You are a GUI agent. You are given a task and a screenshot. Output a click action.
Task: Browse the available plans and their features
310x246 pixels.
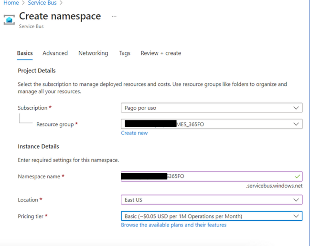174,225
